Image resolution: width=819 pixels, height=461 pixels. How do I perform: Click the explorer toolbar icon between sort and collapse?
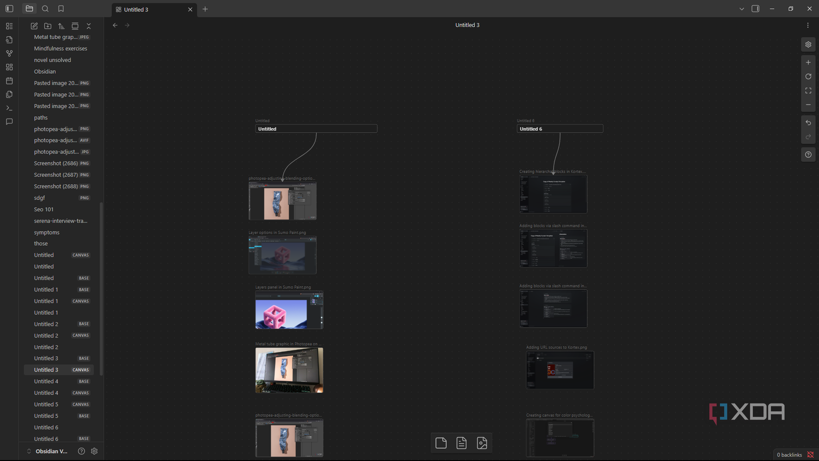coord(75,26)
